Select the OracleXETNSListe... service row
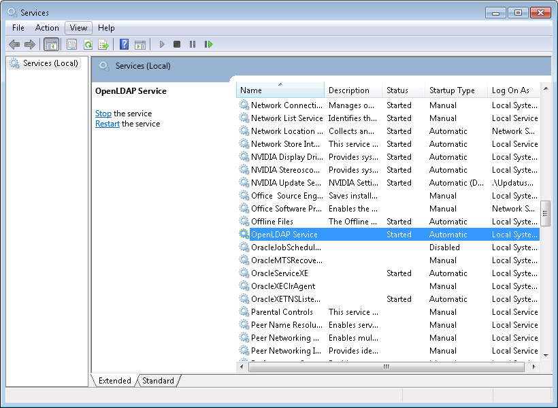This screenshot has width=558, height=408. click(388, 299)
